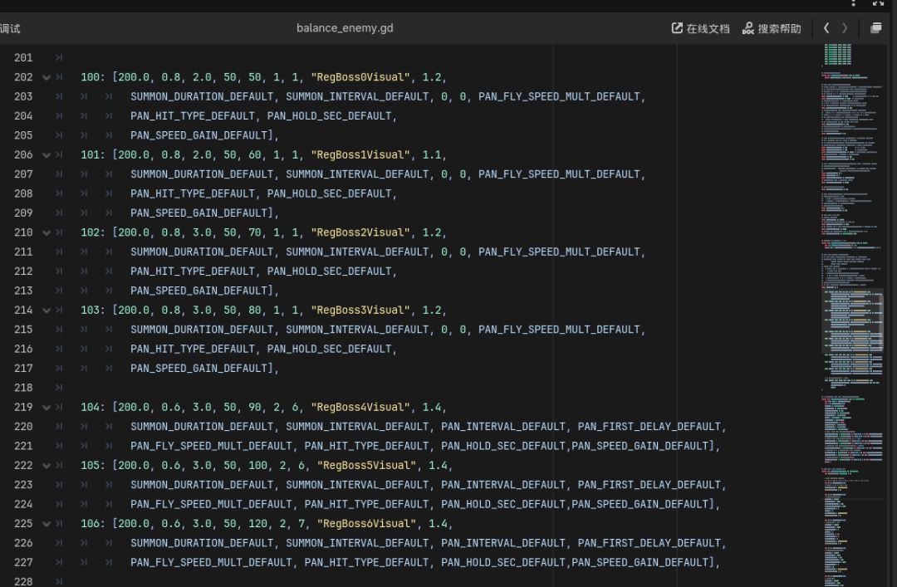Image resolution: width=897 pixels, height=587 pixels.
Task: Click PAN_SPEED_GAIN_DEFAULT on line 217
Action: [199, 369]
